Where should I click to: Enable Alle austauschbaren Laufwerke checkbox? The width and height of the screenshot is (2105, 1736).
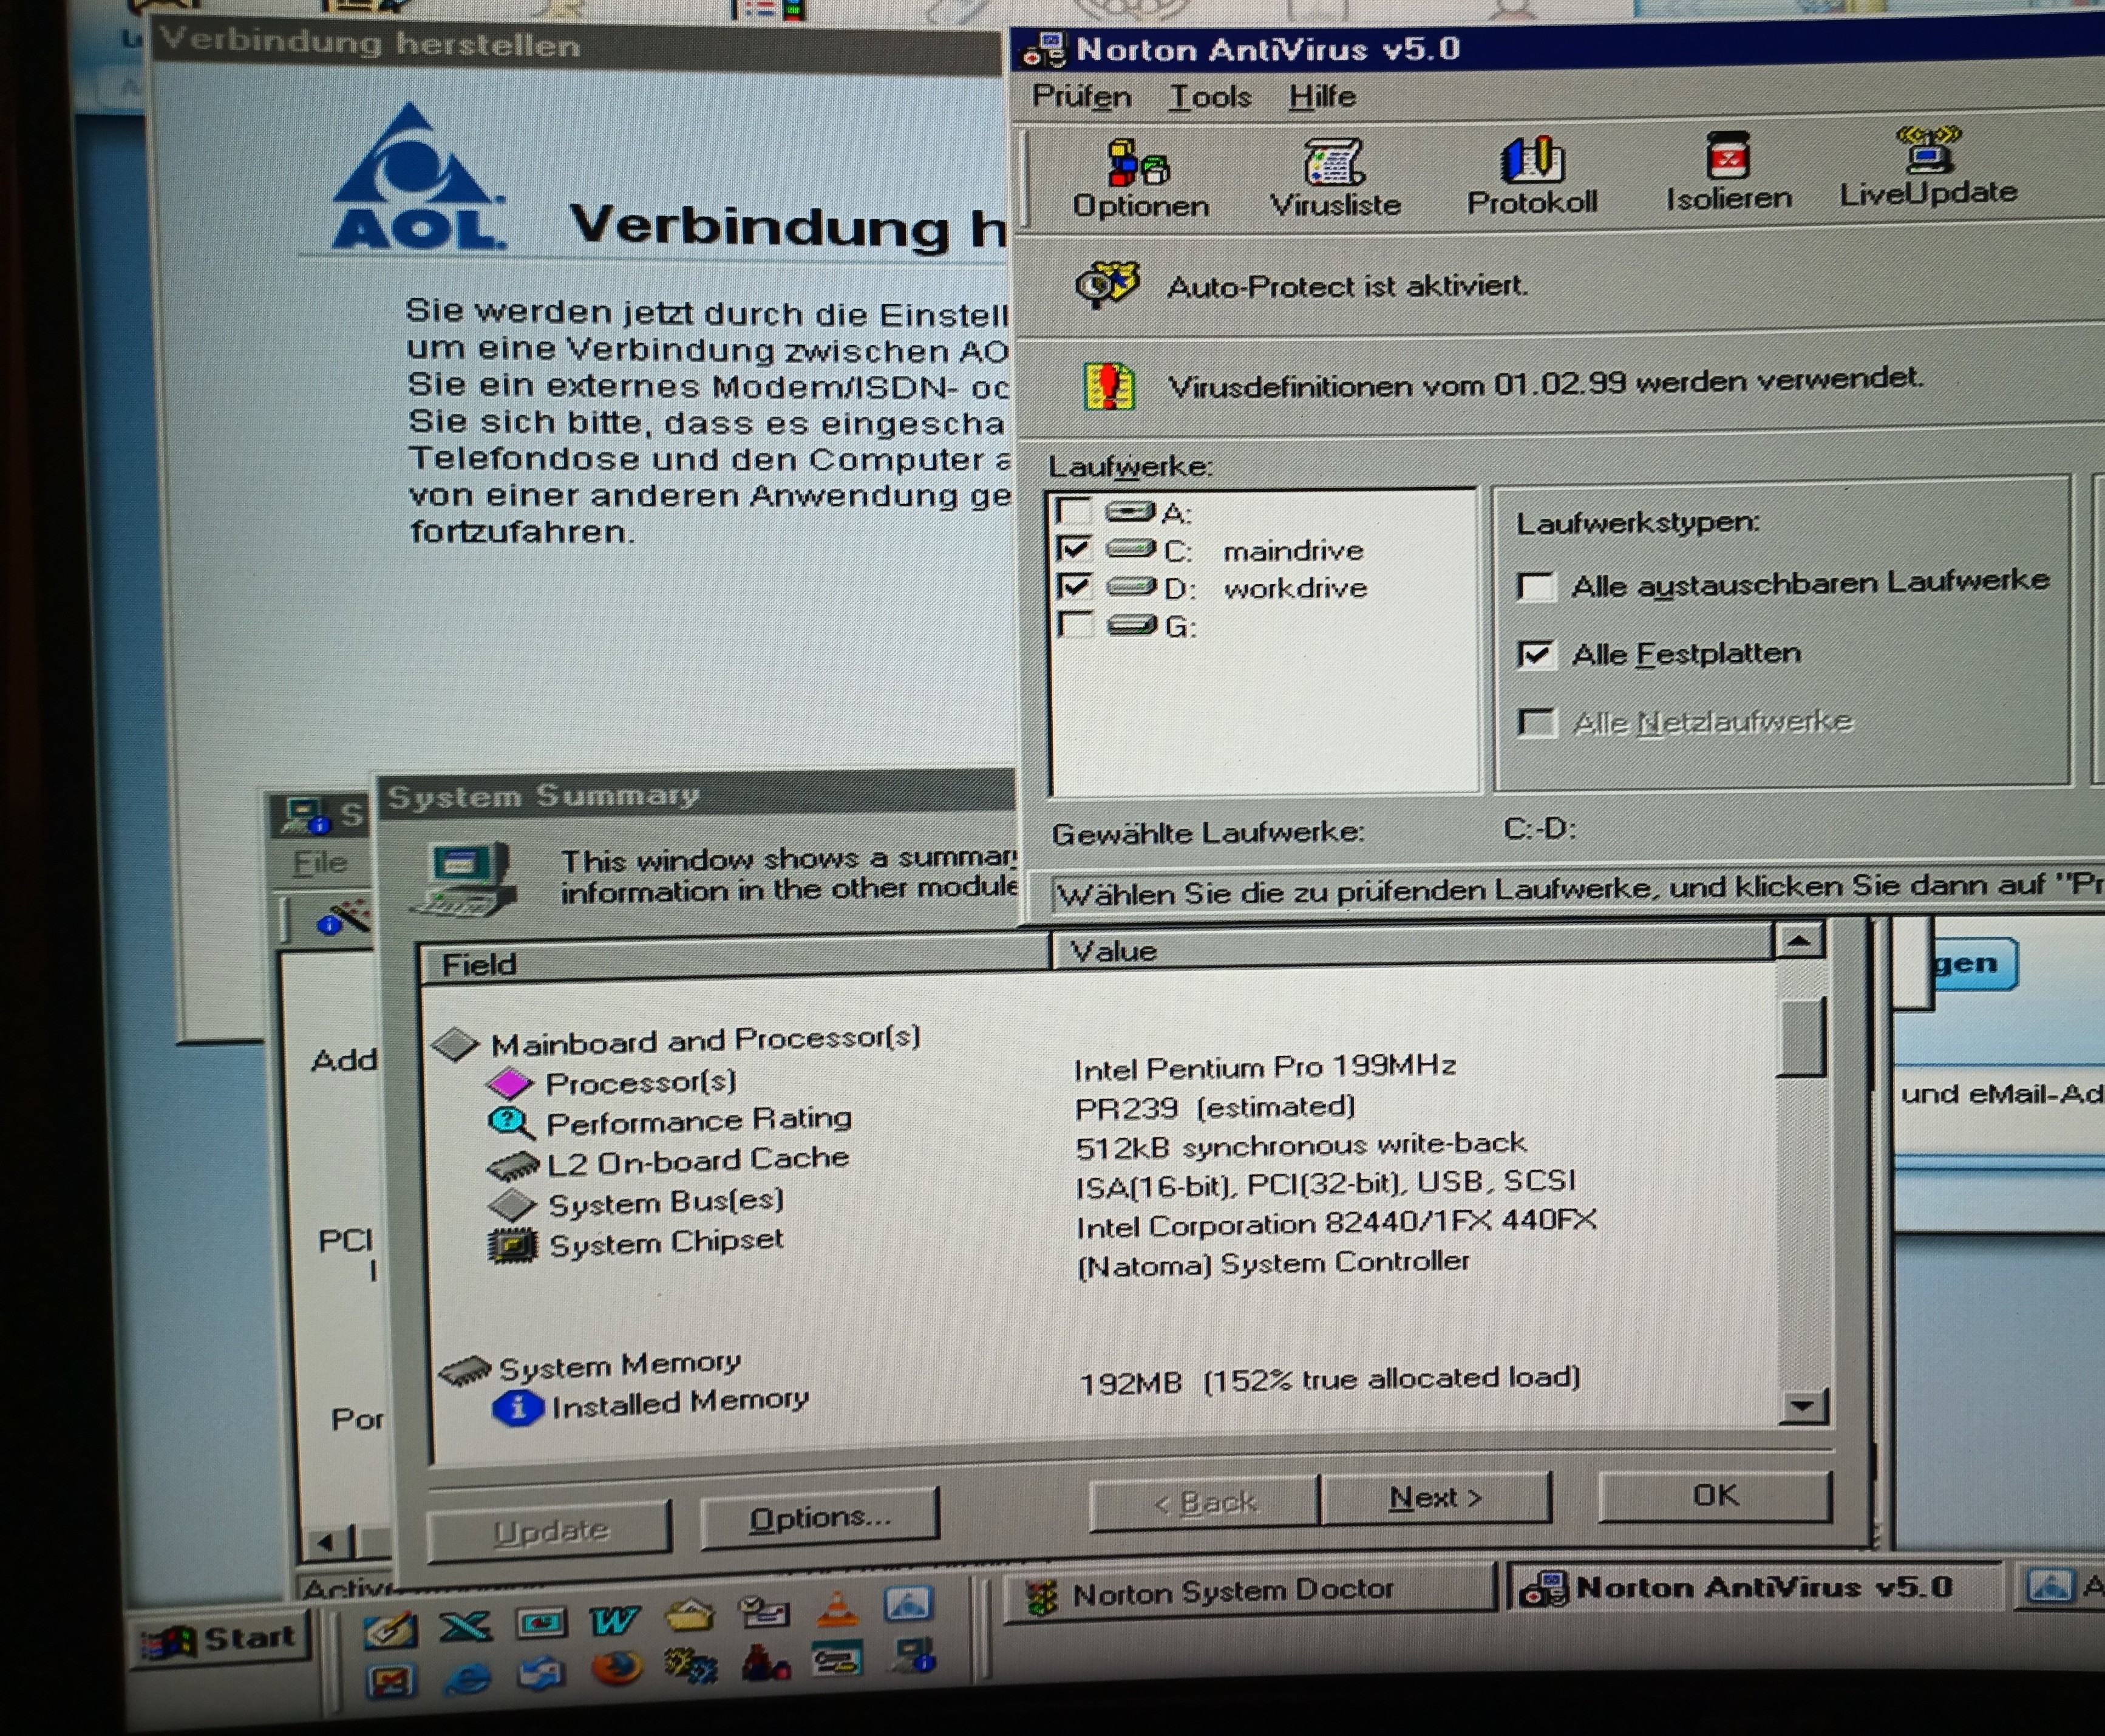point(1535,586)
